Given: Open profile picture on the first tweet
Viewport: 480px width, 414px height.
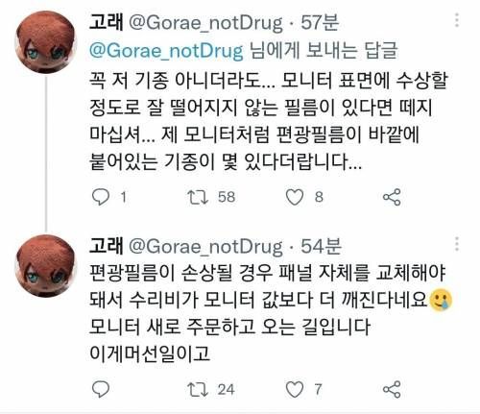Looking at the screenshot, I should click(x=46, y=42).
